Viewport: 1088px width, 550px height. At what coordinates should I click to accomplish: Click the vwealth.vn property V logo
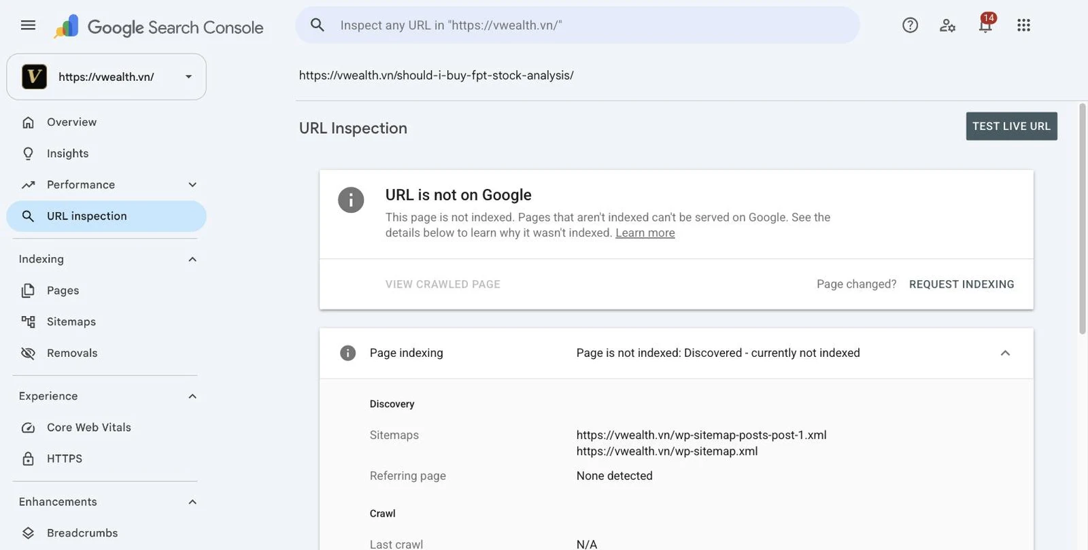34,77
